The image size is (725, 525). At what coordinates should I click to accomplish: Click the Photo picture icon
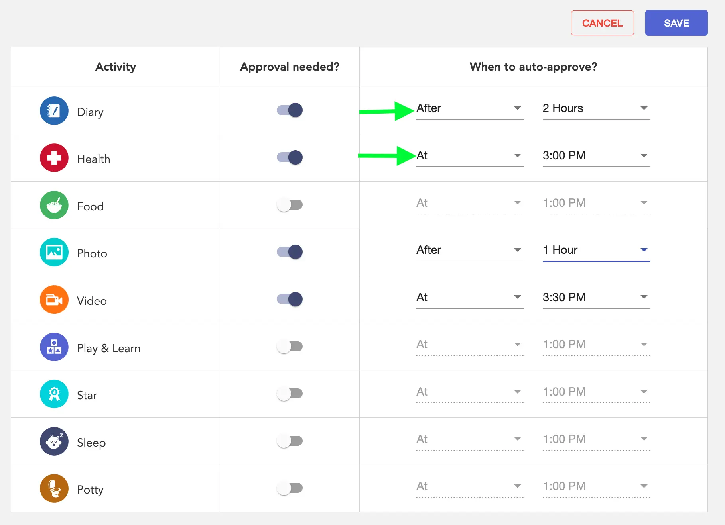pyautogui.click(x=54, y=252)
